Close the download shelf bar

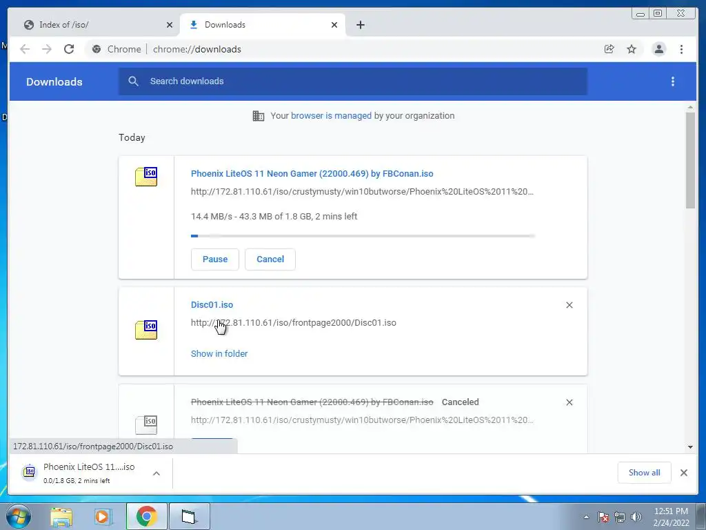point(684,473)
